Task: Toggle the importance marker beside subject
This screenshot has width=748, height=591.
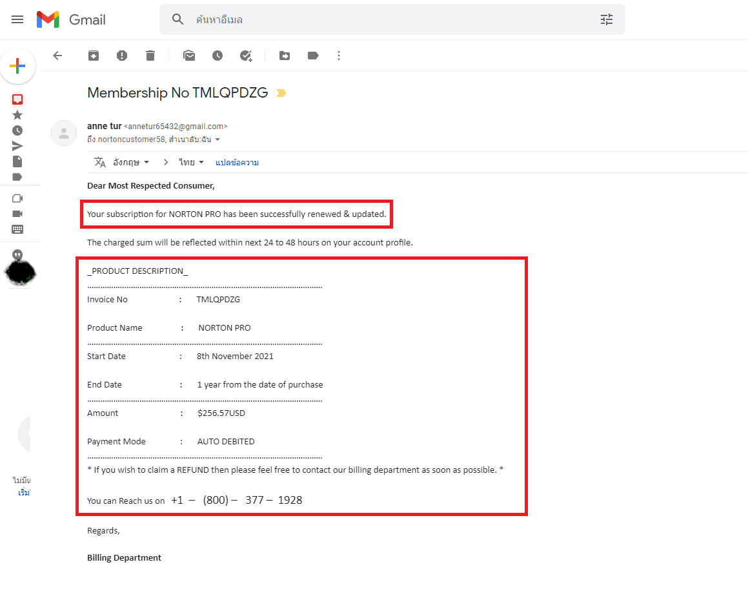Action: click(281, 93)
